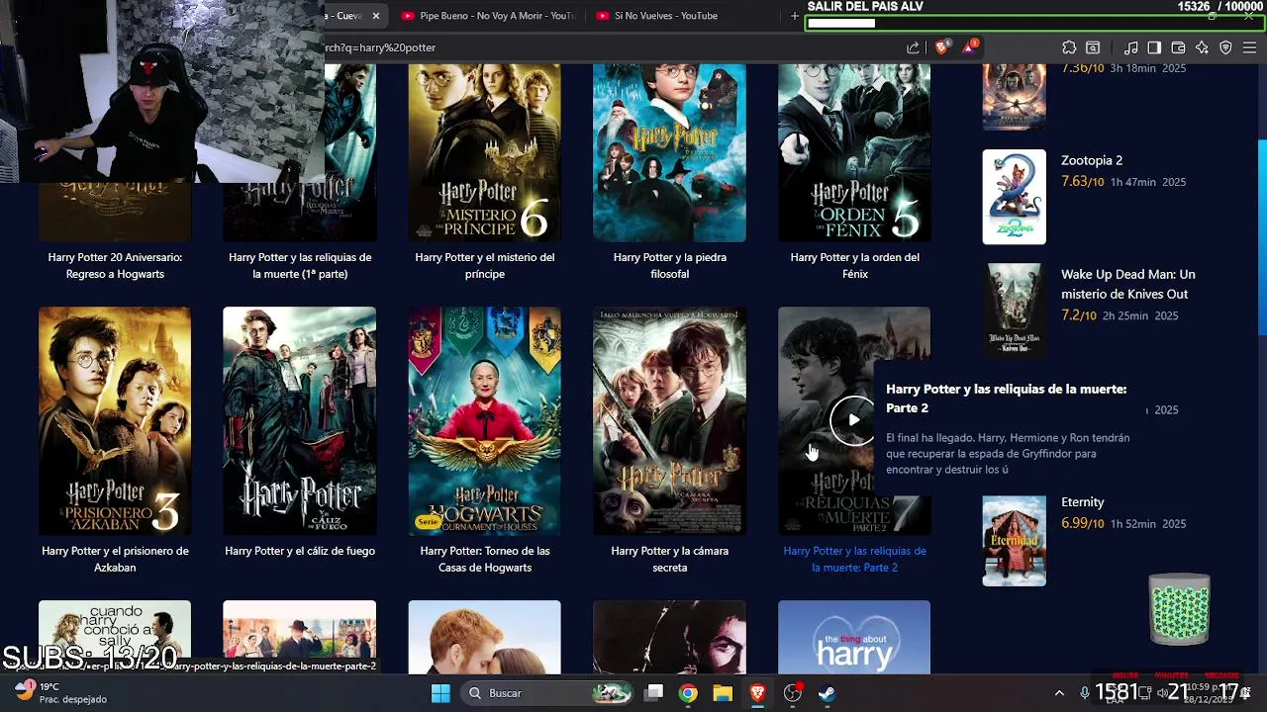The height and width of the screenshot is (712, 1267).
Task: Open highlighted Reliquias de la muerte: Parte 2 title
Action: tap(854, 559)
